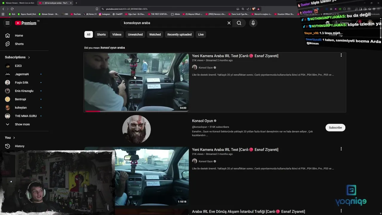Switch to ikinsan Stream Kick tab
382x215 pixels.
(x=18, y=3)
